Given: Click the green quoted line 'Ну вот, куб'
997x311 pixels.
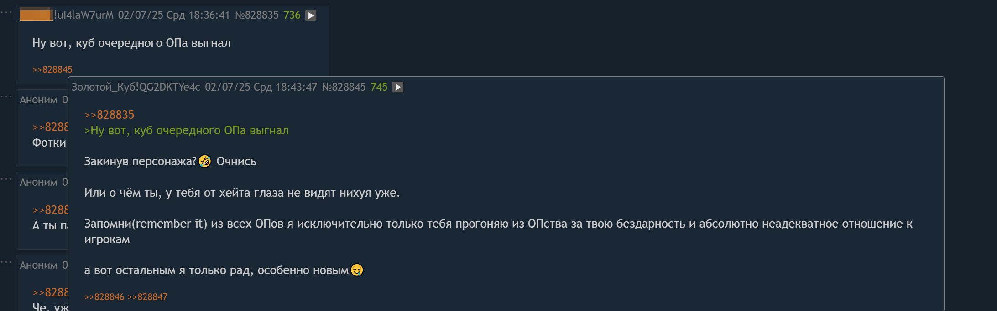Looking at the screenshot, I should (x=186, y=131).
